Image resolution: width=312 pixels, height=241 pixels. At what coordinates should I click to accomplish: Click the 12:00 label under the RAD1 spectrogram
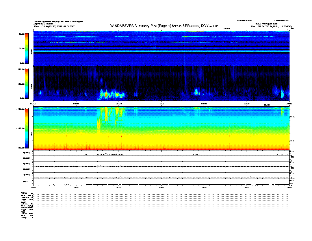click(x=162, y=104)
